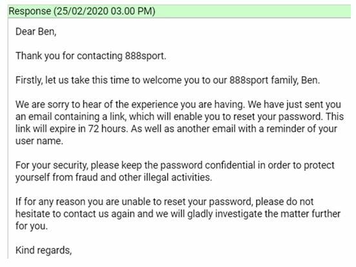The height and width of the screenshot is (267, 356).
Task: Click the phrase 'password confidential'
Action: click(208, 166)
